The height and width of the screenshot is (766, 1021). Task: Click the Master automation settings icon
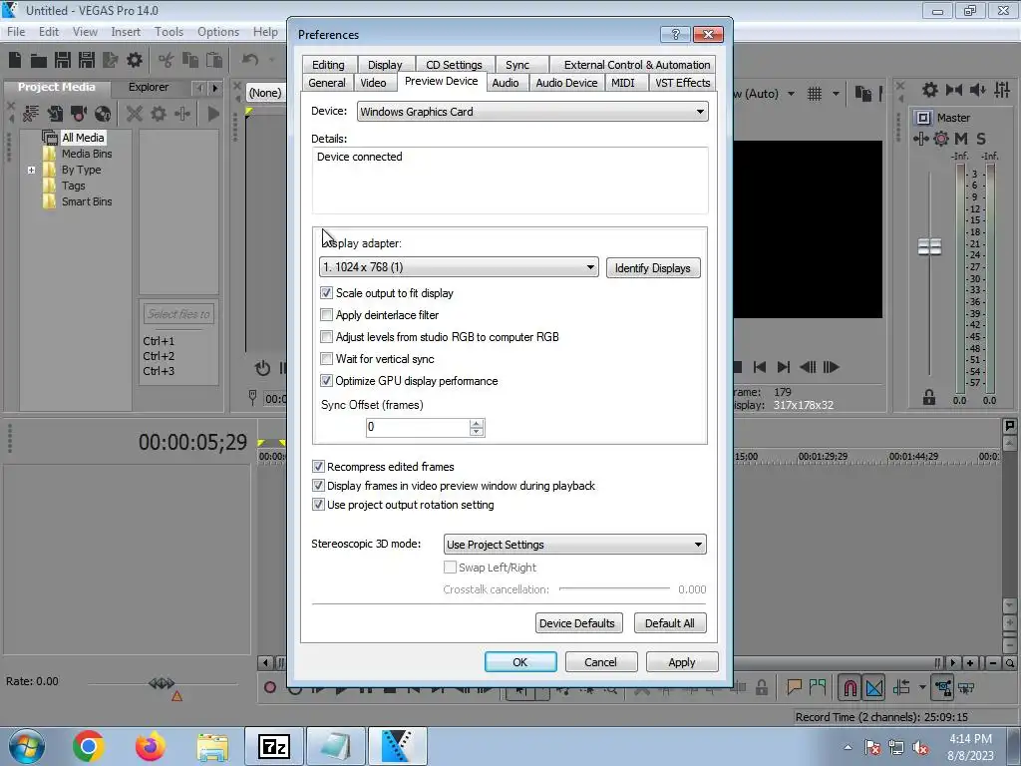point(941,138)
